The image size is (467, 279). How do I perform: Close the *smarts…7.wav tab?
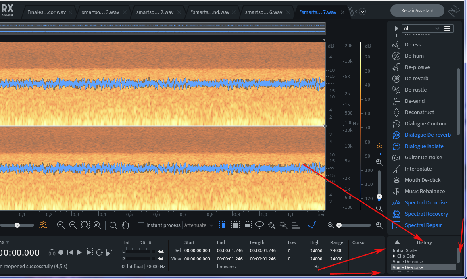342,12
